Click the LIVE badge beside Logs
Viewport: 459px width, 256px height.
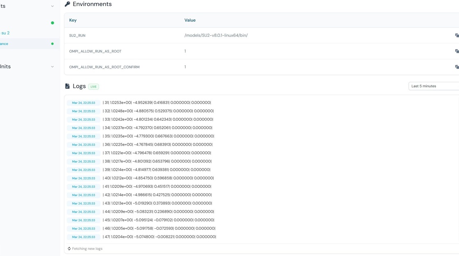[x=93, y=87]
